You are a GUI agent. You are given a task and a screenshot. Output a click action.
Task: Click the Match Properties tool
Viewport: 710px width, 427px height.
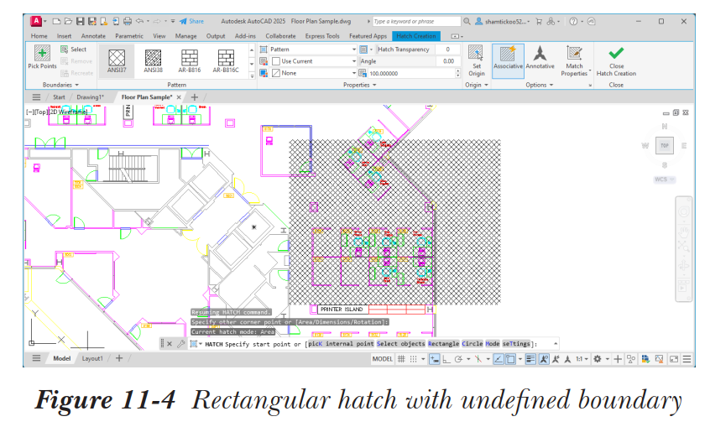pos(574,60)
